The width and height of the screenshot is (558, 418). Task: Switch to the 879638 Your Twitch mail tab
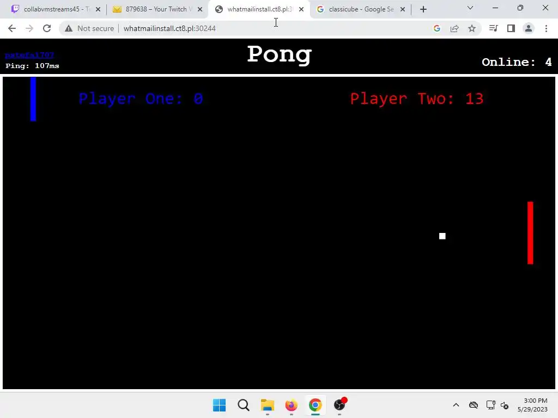(x=156, y=9)
